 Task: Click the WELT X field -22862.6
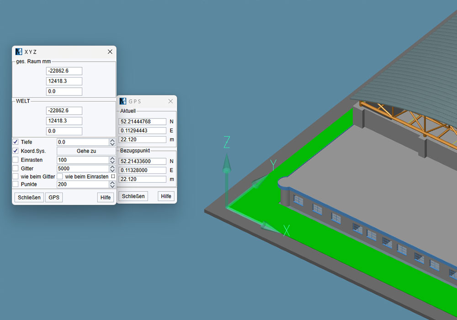[64, 111]
